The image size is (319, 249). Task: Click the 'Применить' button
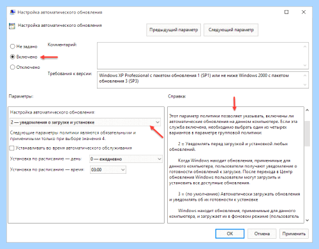294,234
